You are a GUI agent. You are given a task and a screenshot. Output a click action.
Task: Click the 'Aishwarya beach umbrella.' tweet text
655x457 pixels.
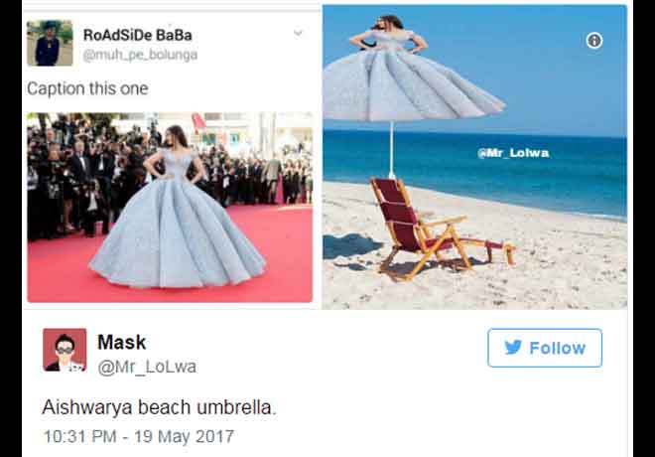pyautogui.click(x=159, y=407)
